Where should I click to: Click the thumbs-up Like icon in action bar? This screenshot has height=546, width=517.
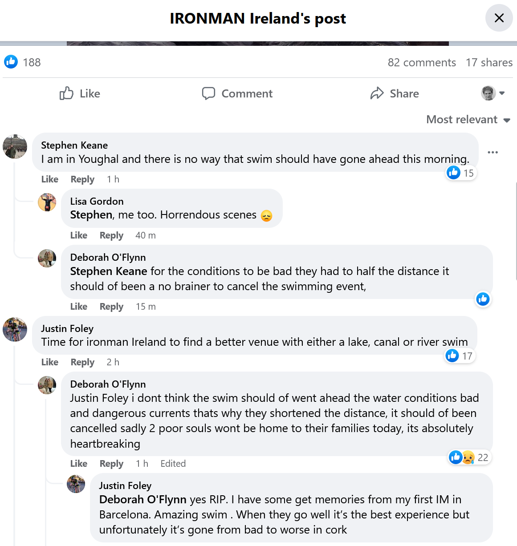[x=66, y=93]
